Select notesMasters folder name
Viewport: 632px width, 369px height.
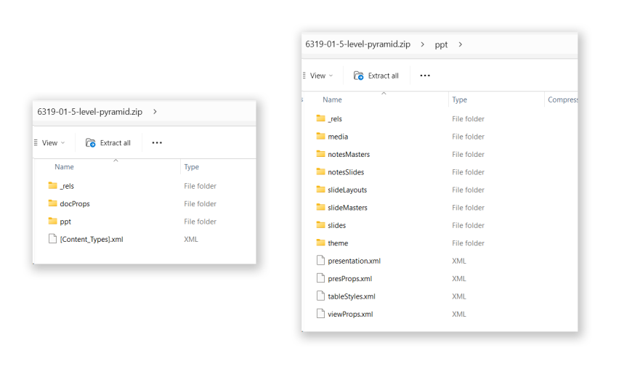click(349, 154)
